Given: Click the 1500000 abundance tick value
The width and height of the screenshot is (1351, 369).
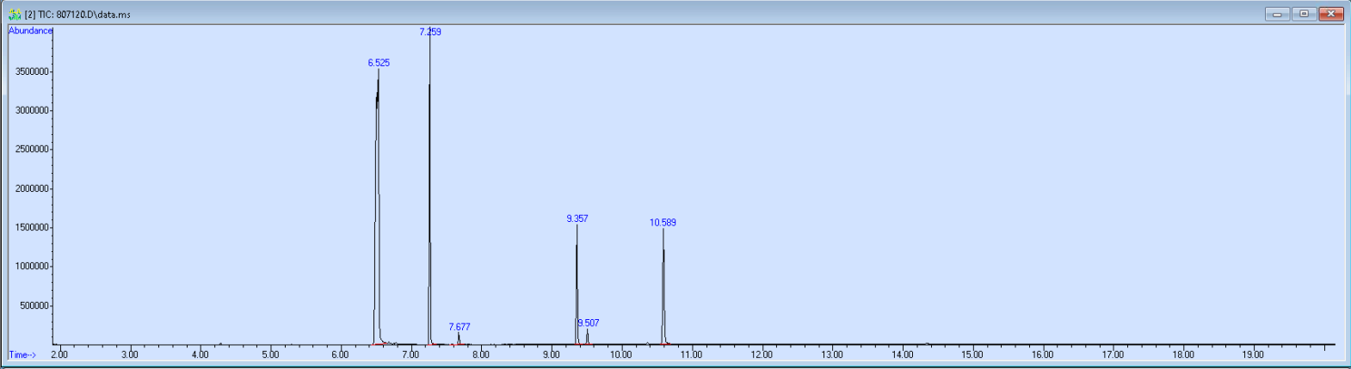Looking at the screenshot, I should click(32, 228).
